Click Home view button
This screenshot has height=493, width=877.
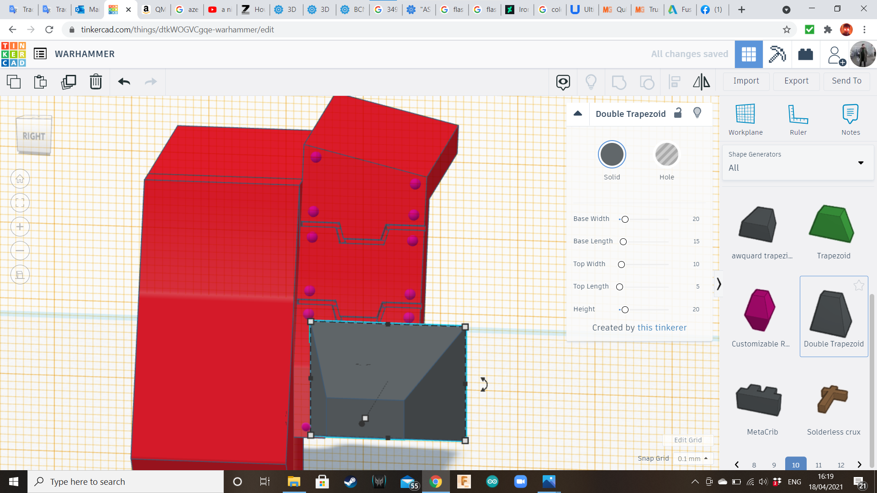pos(20,179)
